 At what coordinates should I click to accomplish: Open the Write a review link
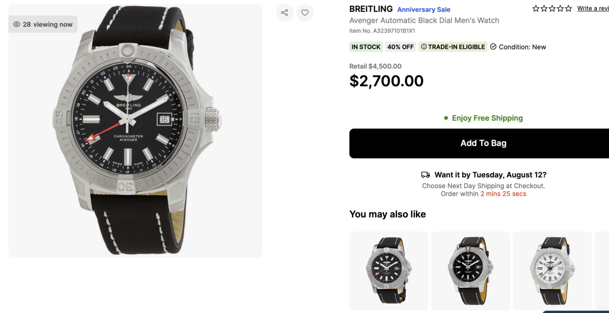(592, 9)
